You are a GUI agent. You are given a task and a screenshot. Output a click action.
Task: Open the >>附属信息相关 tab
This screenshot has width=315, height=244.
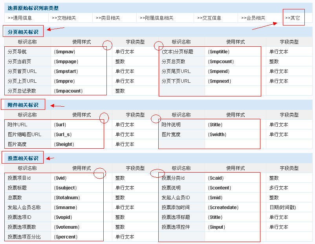(156, 18)
